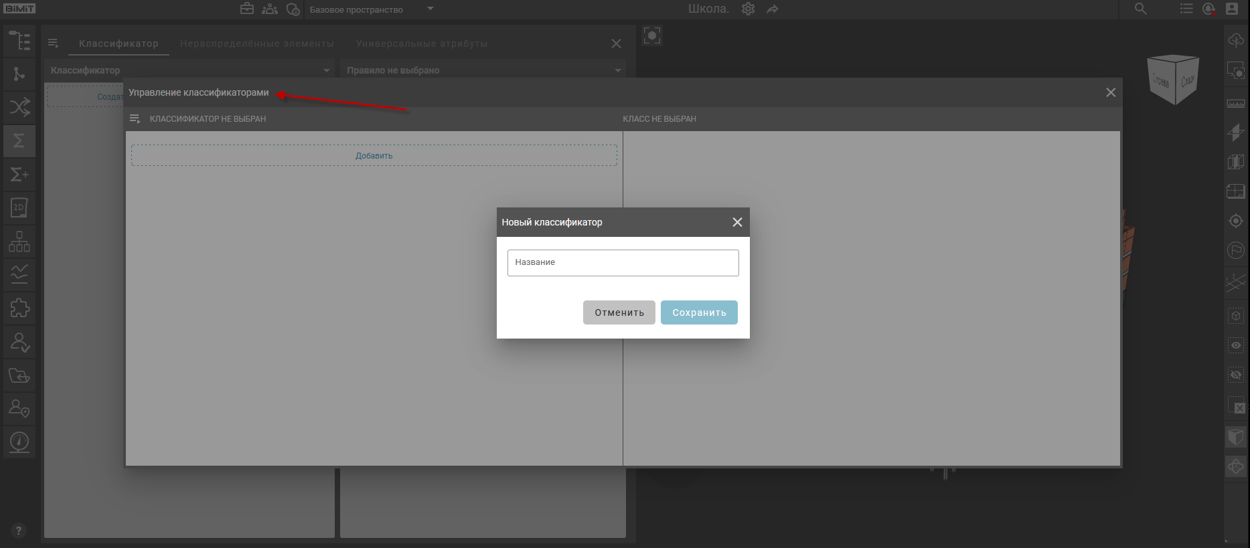
Task: Click the Сохранить button
Action: [698, 312]
